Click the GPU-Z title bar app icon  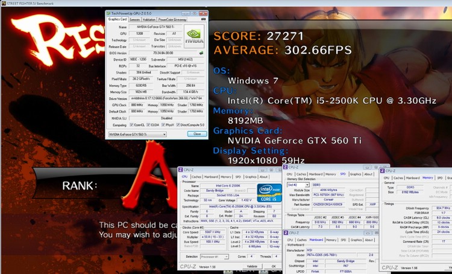point(108,13)
